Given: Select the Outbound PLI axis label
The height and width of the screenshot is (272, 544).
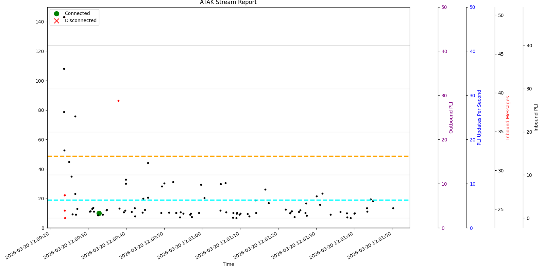Looking at the screenshot, I should coord(451,117).
